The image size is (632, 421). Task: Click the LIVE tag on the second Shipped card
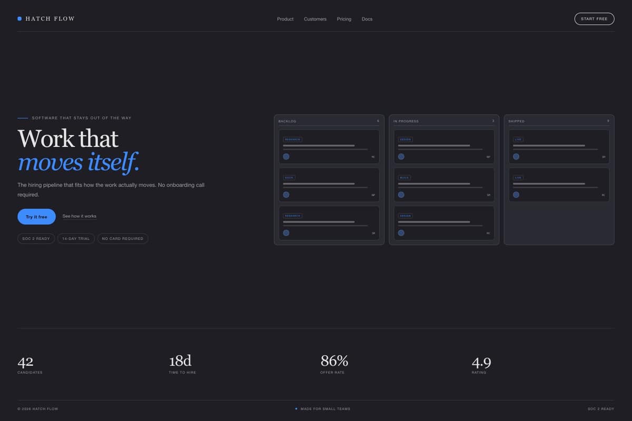tap(518, 177)
